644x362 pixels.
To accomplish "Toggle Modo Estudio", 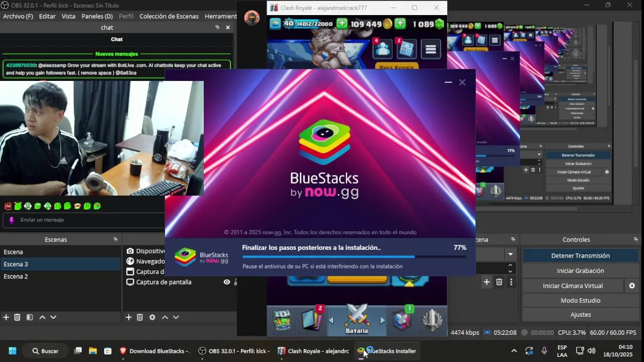I will click(581, 300).
